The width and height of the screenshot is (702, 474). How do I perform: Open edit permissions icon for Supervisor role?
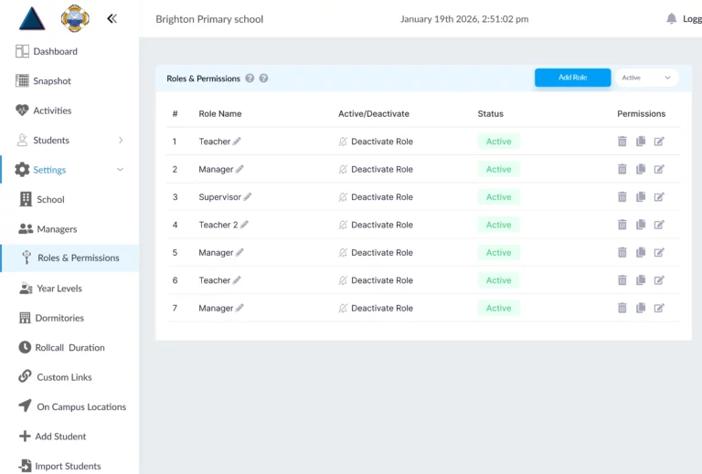(659, 197)
